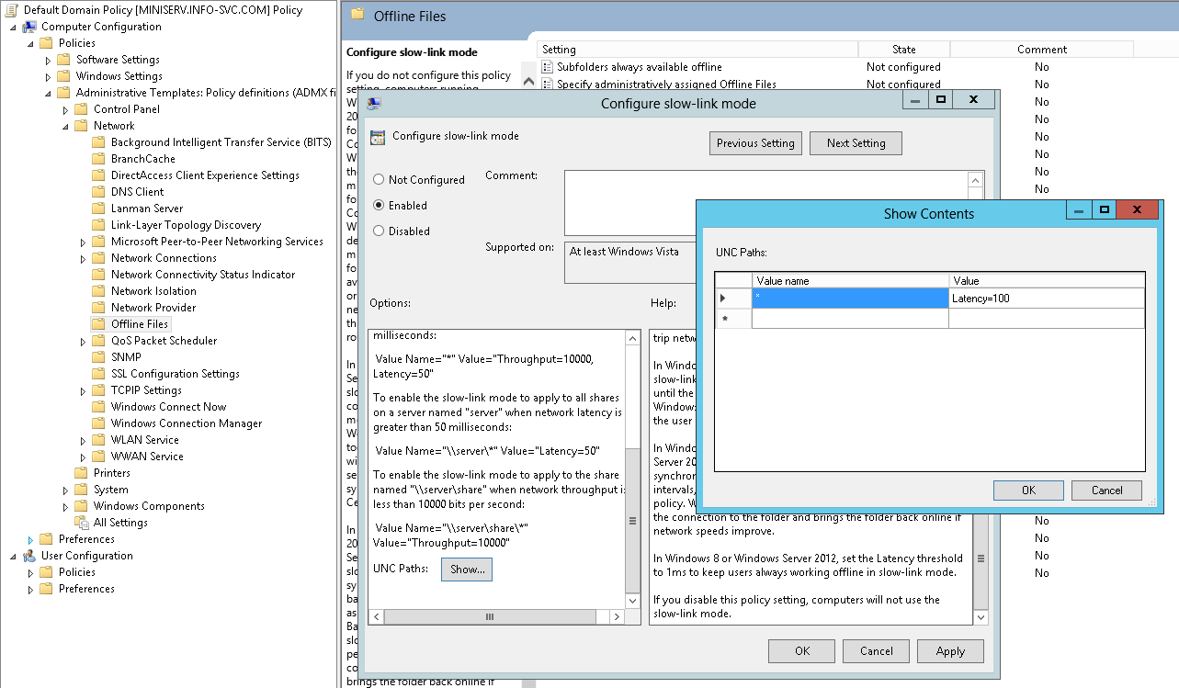
Task: Click the Latency=100 value cell
Action: pyautogui.click(x=1047, y=298)
